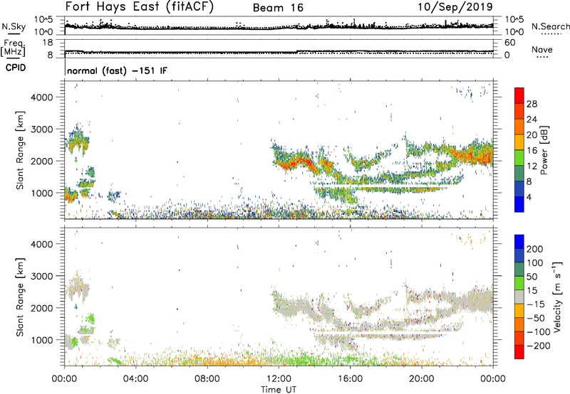
Task: Select the "normal (fast) -151 IF" mode text
Action: click(x=117, y=70)
